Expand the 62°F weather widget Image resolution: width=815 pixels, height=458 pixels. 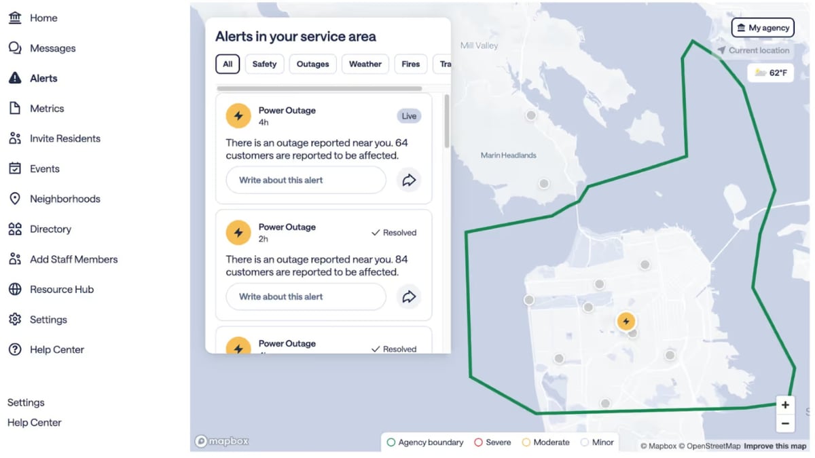tap(770, 72)
